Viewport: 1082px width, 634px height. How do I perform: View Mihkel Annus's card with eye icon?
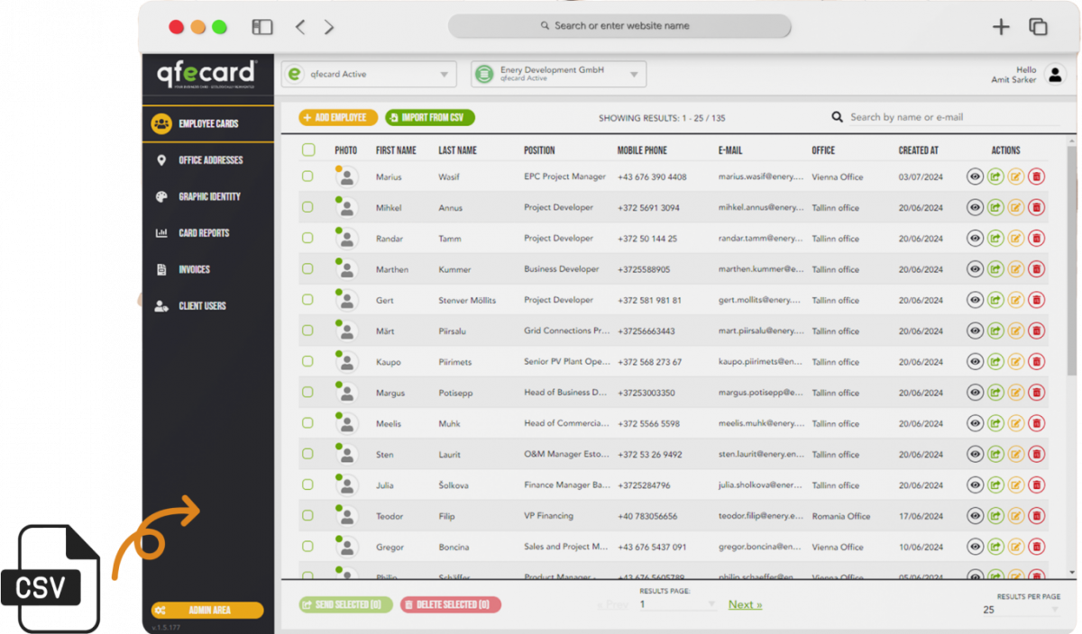975,208
